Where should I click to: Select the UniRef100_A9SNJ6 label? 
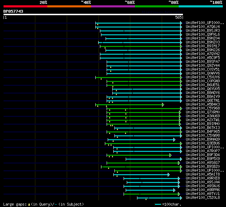point(203,186)
